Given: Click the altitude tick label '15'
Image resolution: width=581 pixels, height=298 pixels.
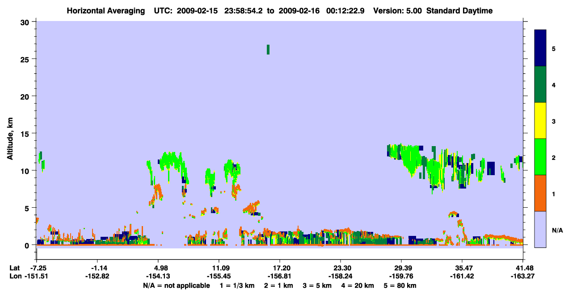Looking at the screenshot, I should pyautogui.click(x=26, y=134).
